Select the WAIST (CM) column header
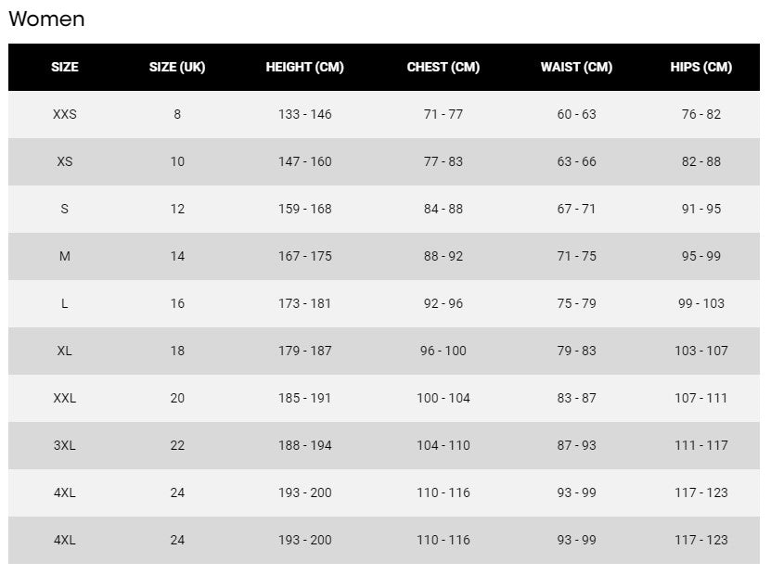The height and width of the screenshot is (588, 771). pyautogui.click(x=577, y=67)
